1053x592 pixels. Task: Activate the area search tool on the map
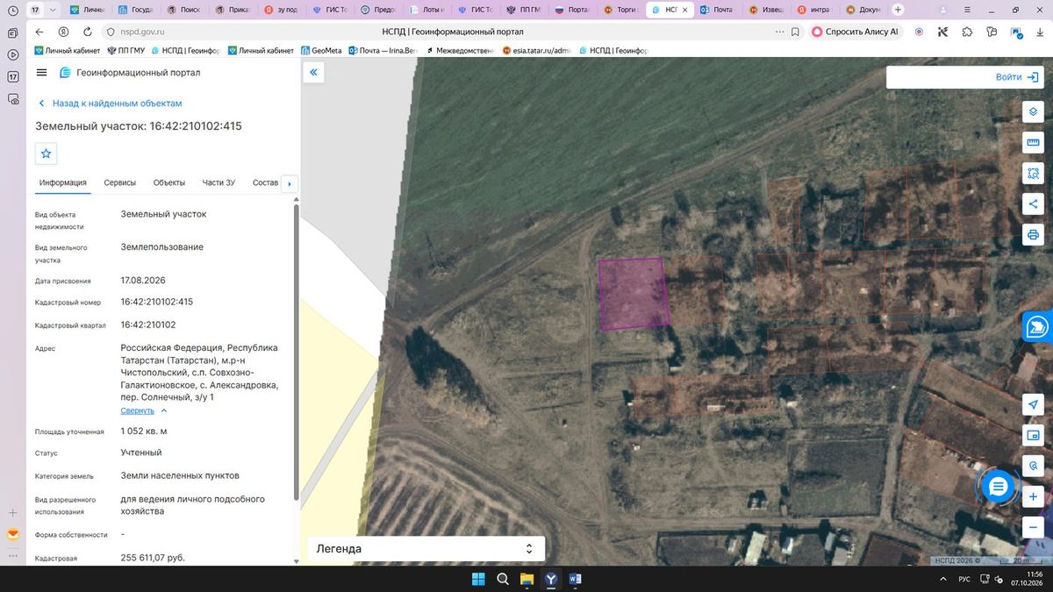pyautogui.click(x=1033, y=174)
